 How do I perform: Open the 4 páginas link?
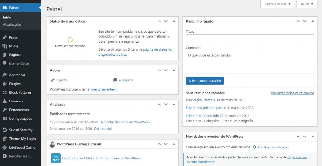click(126, 80)
